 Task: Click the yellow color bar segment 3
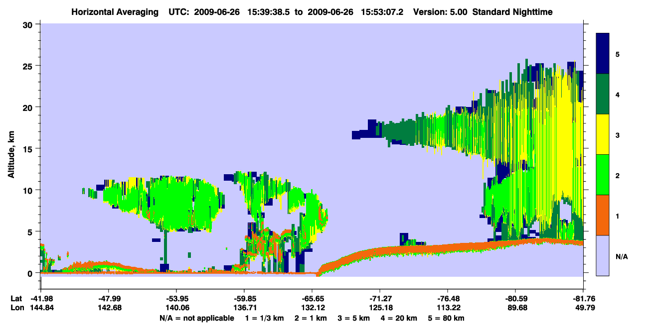click(x=603, y=134)
